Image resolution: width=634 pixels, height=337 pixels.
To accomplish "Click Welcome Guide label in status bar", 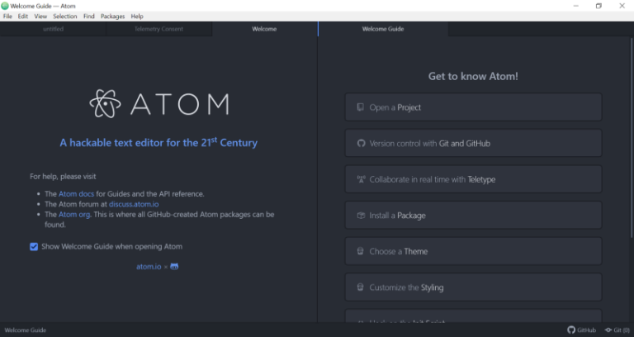I will pyautogui.click(x=26, y=330).
